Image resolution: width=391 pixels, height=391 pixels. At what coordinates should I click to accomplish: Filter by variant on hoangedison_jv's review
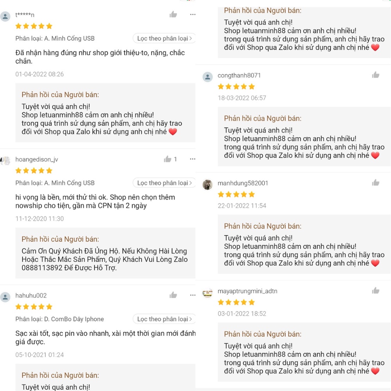[164, 183]
